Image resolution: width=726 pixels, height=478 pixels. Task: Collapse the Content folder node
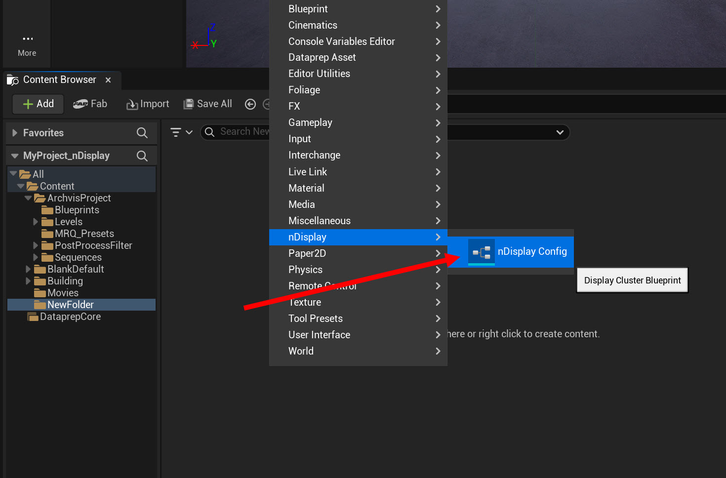pyautogui.click(x=21, y=186)
